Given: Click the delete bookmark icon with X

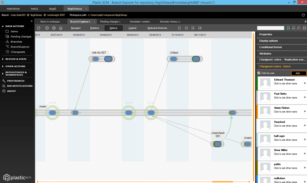Looking at the screenshot, I should 200,28.
